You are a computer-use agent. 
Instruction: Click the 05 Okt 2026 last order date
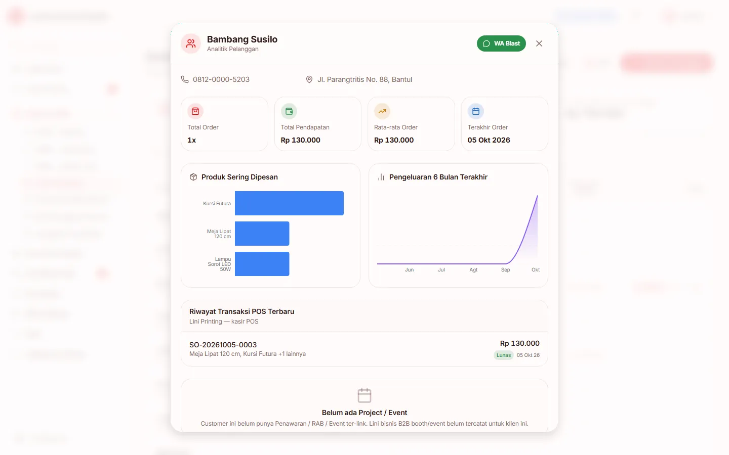(489, 140)
